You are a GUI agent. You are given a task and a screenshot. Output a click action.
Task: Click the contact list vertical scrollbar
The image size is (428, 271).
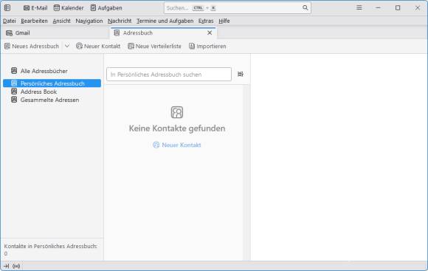click(x=246, y=172)
